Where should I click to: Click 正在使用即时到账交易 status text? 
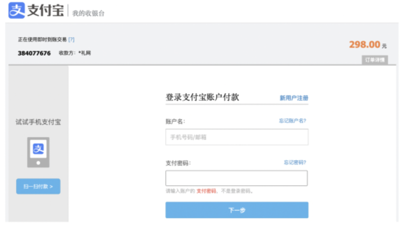tap(42, 40)
